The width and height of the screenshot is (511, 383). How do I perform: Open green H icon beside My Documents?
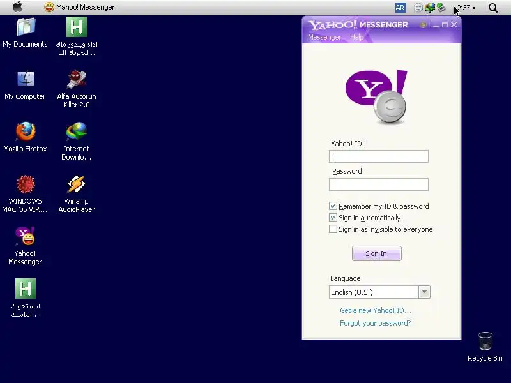click(x=77, y=27)
